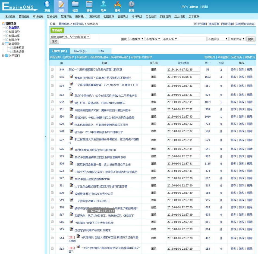The image size is (258, 254).
Task: Open the 其他 gear icon
Action: (131, 4)
